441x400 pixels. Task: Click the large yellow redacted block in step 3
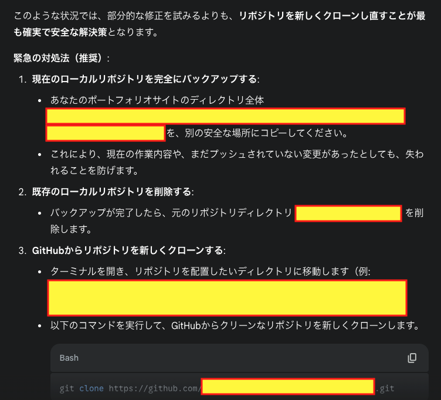point(228,297)
